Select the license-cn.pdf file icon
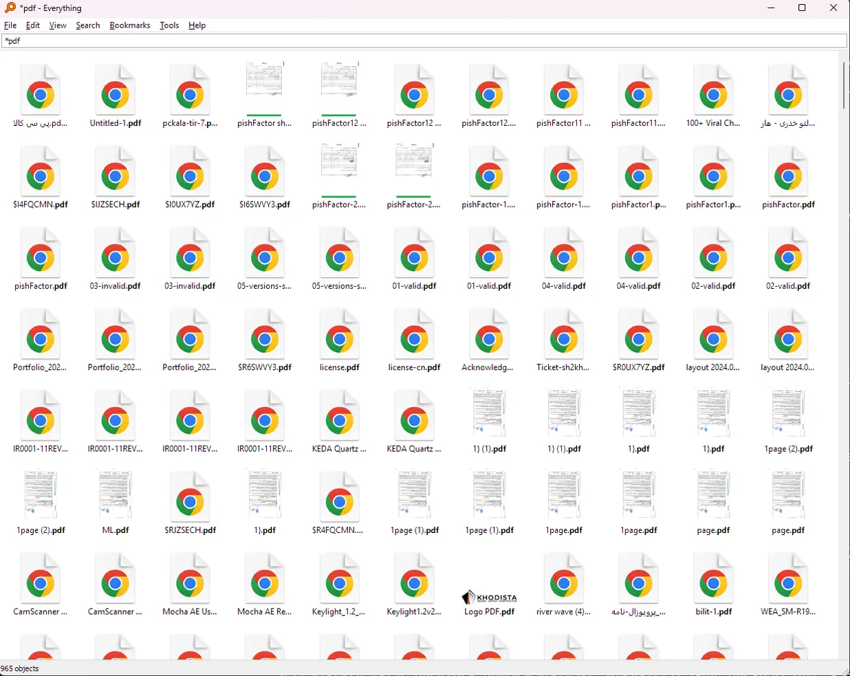Screen dimensions: 850x676 414,334
